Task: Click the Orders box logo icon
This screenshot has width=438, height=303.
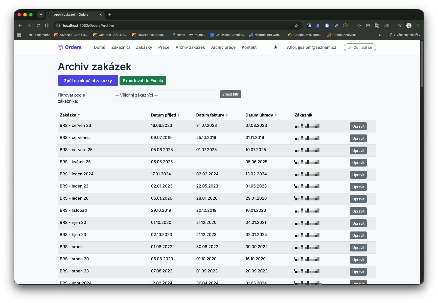Action: point(60,47)
